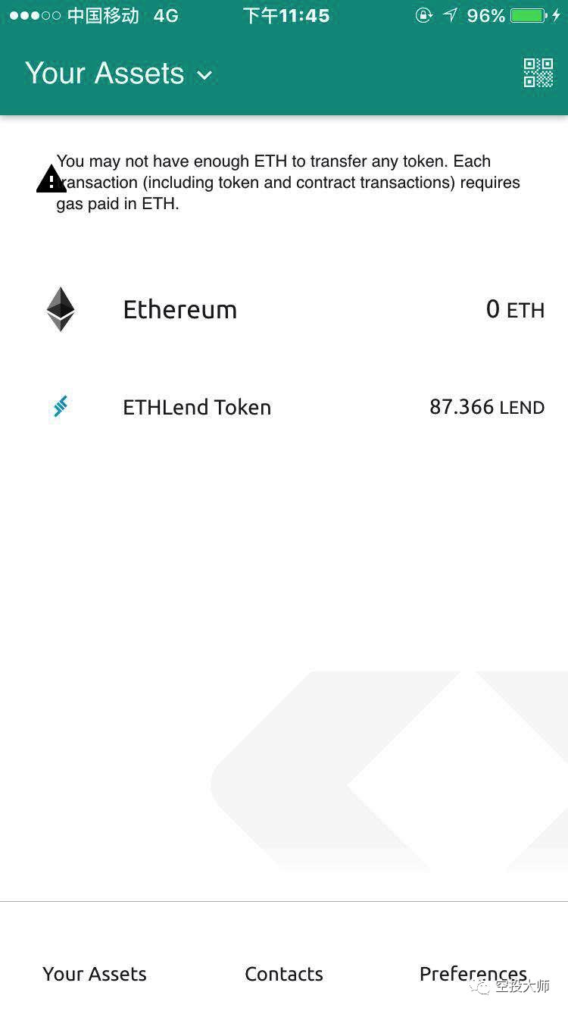Tap the location arrow status icon
The height and width of the screenshot is (1011, 568).
(450, 15)
